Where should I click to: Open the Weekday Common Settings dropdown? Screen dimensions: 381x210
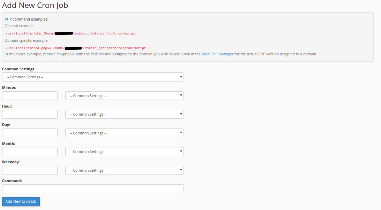point(125,170)
